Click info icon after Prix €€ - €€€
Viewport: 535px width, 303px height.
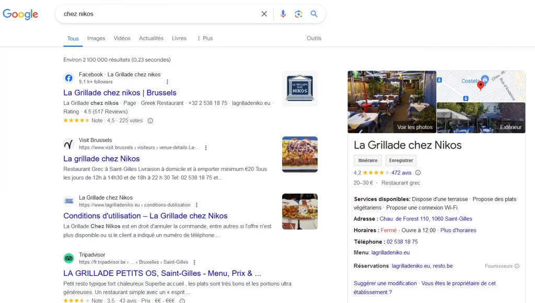[182, 300]
